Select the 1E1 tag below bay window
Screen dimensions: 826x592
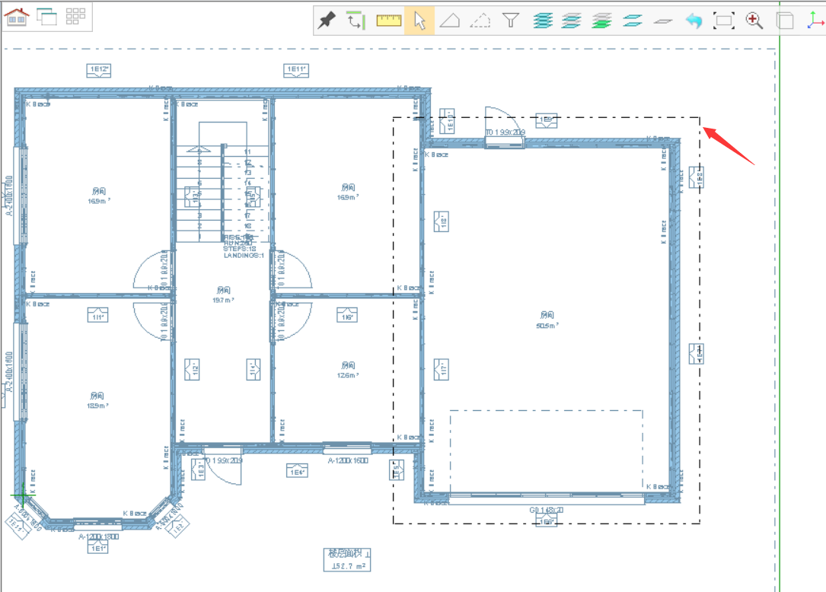pos(98,547)
